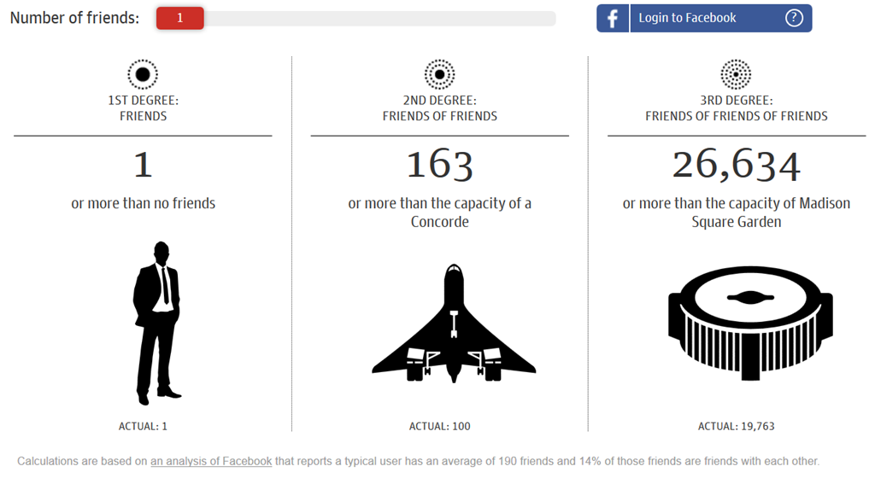Click the 'Actual: 100' label
Image resolution: width=875 pixels, height=478 pixels.
click(x=439, y=426)
